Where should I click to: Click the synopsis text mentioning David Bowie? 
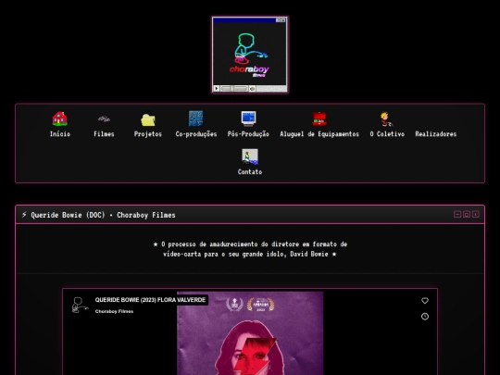[x=250, y=249]
